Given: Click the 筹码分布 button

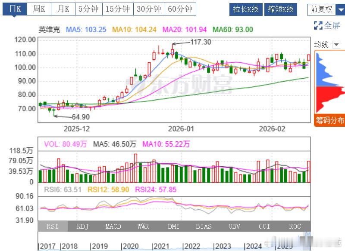Looking at the screenshot, I should (329, 120).
